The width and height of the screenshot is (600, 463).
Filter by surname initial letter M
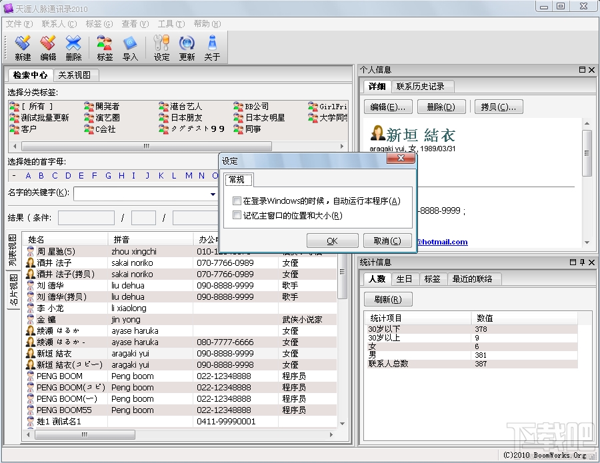pyautogui.click(x=189, y=175)
